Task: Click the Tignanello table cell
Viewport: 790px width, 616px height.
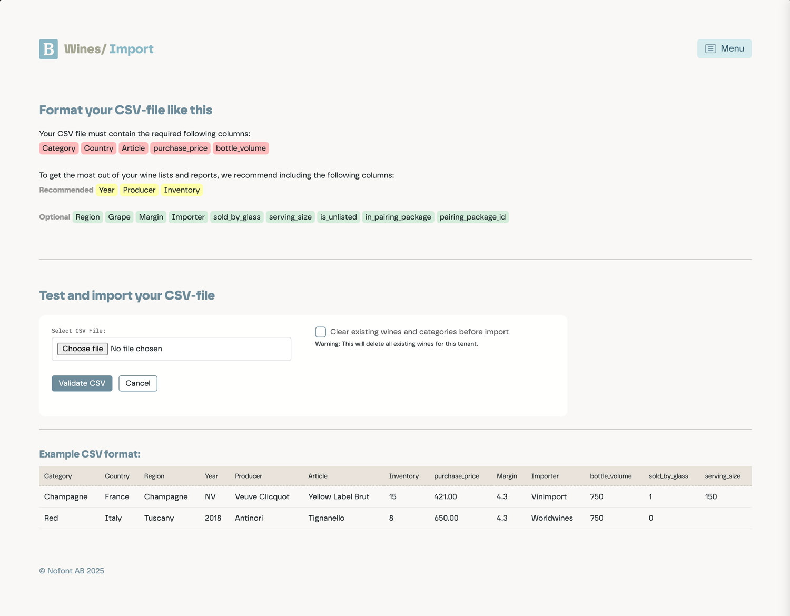Action: pos(326,518)
